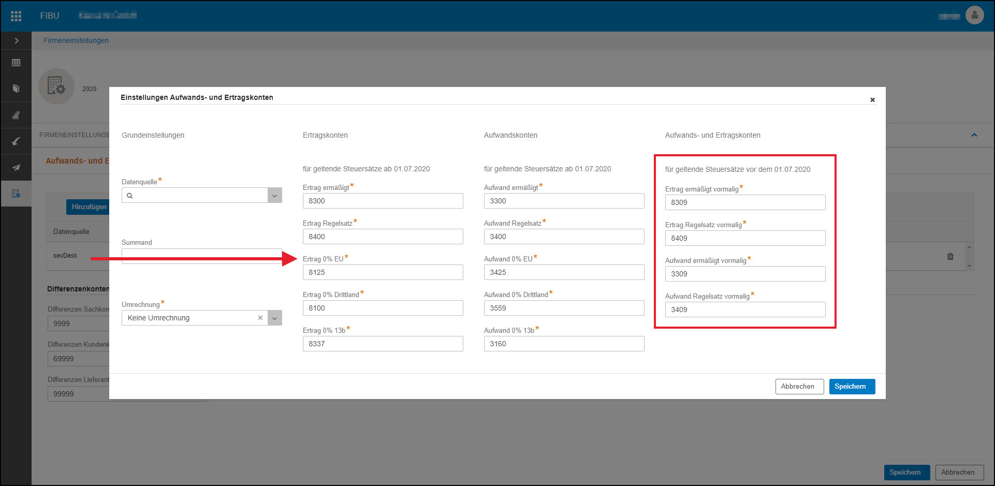Edit the Ertrag ermäßigt field 8300
This screenshot has height=486, width=995.
click(x=383, y=201)
